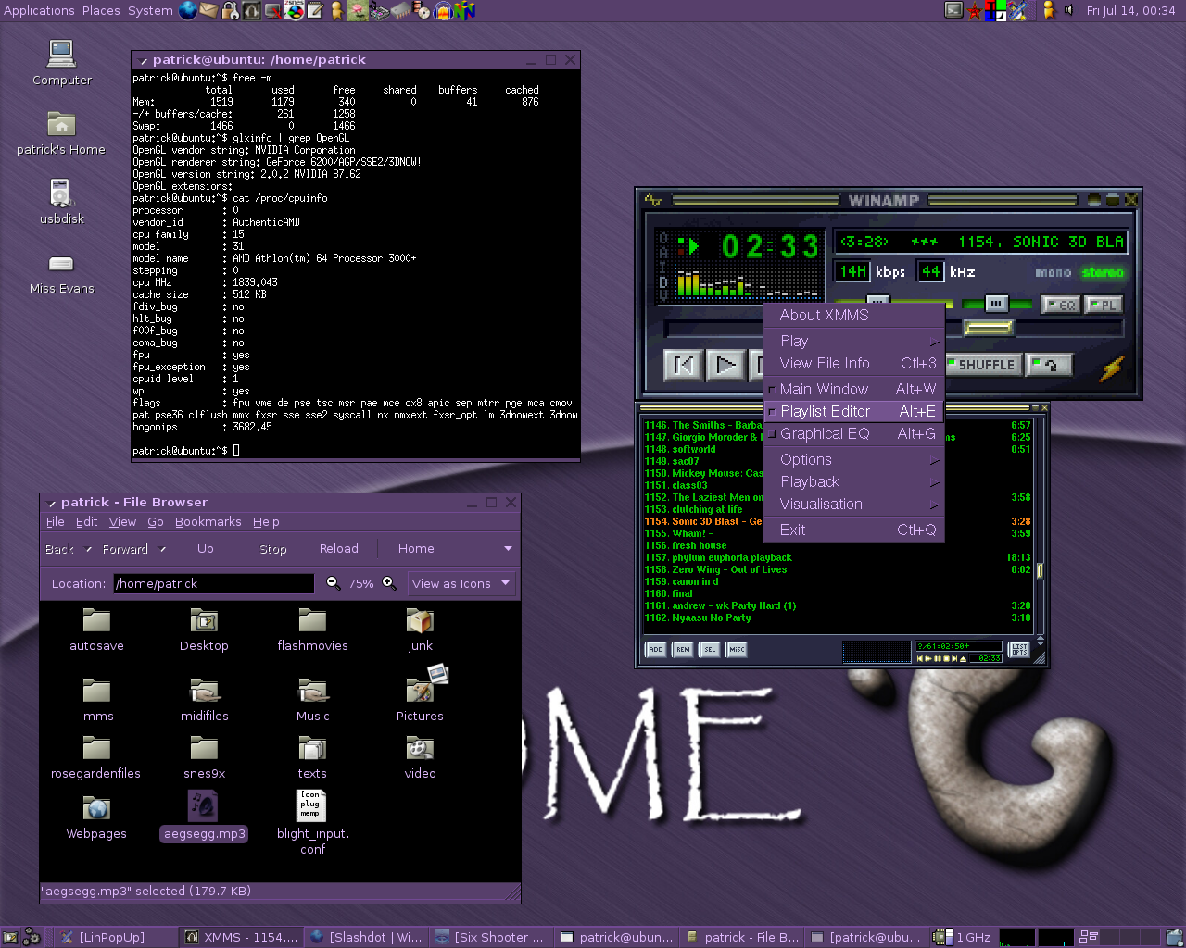
Task: Launch the web browser globe icon in top panel
Action: pos(188,10)
